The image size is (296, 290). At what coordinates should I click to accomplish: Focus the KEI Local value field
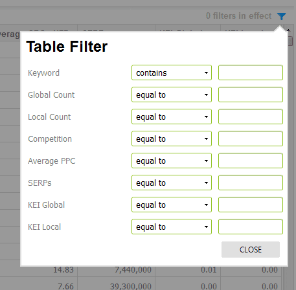coord(251,227)
